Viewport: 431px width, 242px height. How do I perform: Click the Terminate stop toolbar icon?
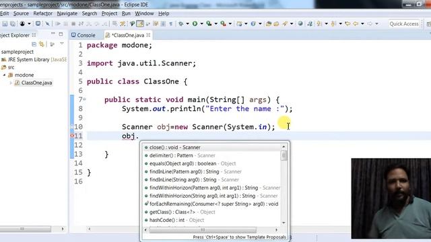(x=73, y=24)
